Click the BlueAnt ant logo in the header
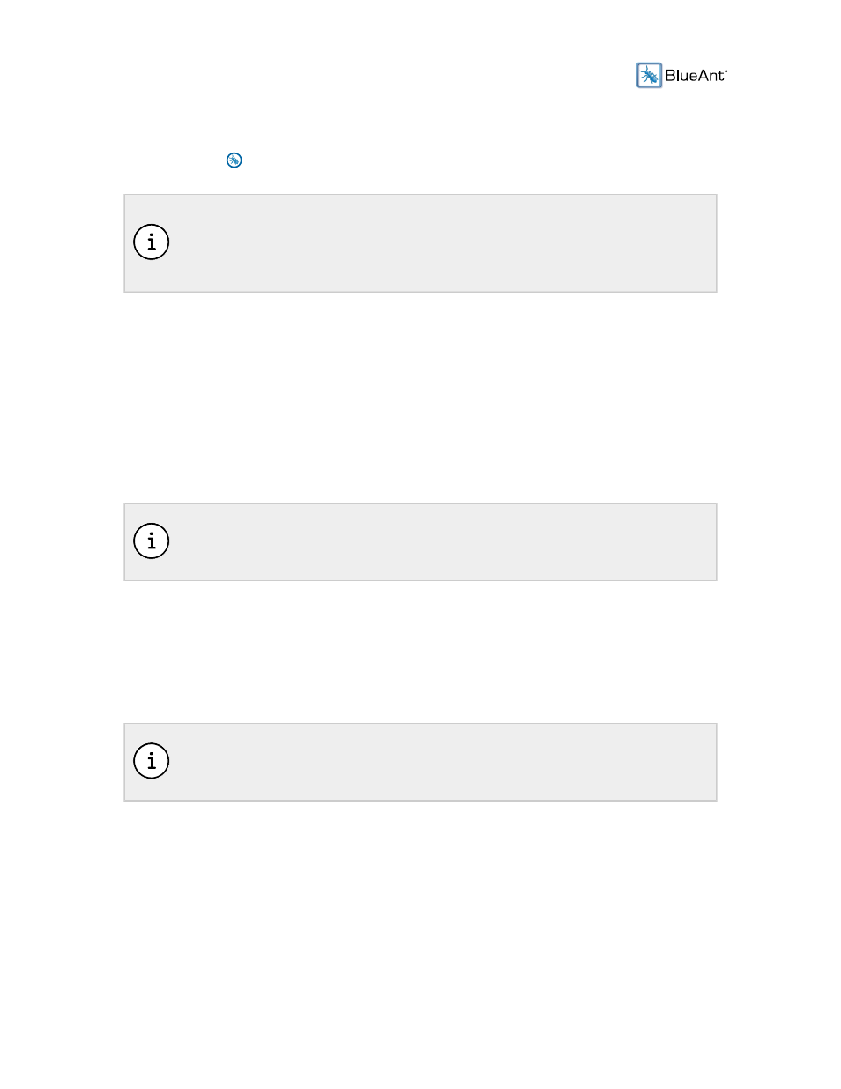Screen dimensions: 841x1089 (x=649, y=76)
